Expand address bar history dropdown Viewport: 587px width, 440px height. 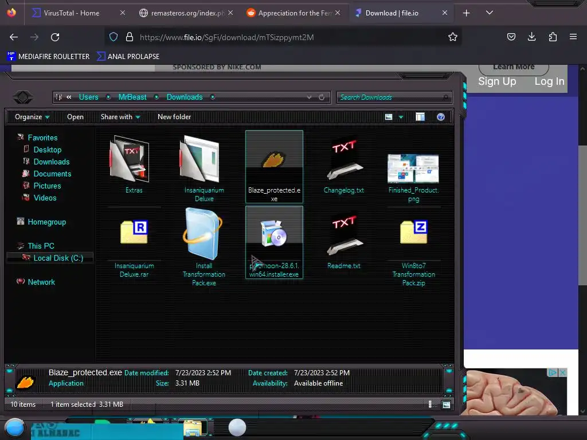(309, 97)
